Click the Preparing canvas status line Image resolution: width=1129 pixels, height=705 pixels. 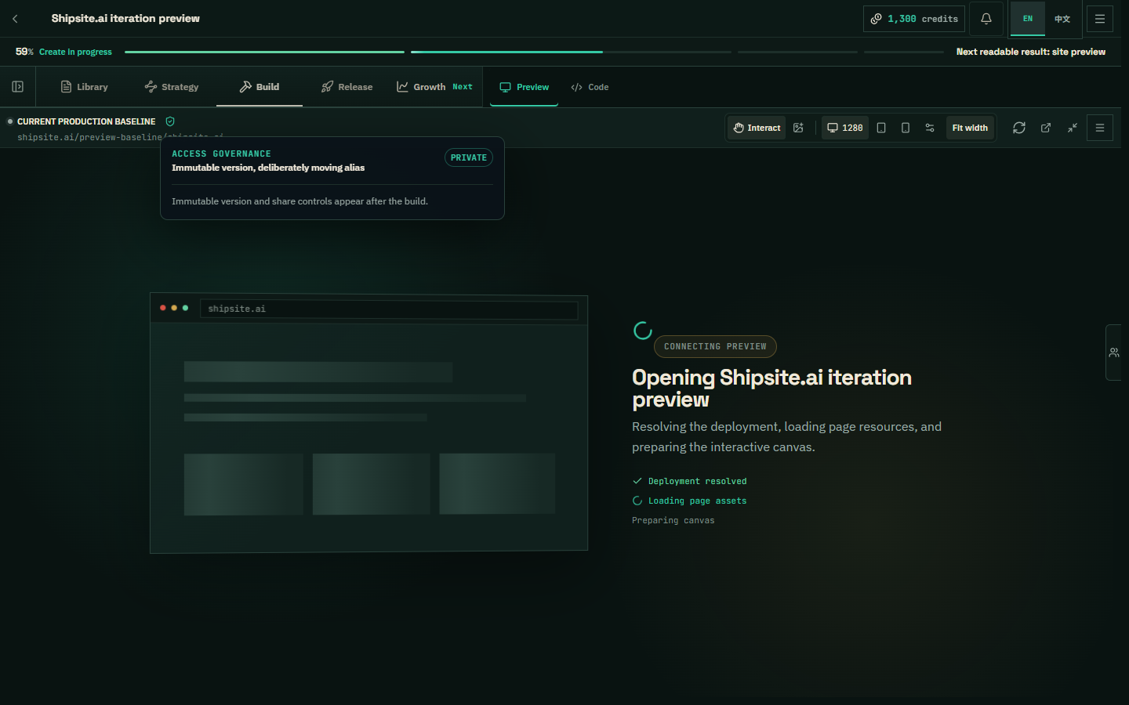click(673, 520)
